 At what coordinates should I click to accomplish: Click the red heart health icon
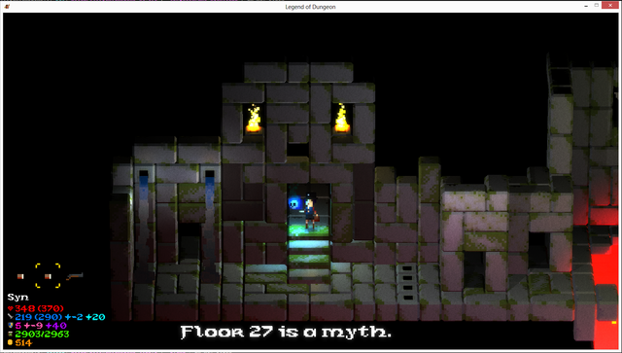click(x=11, y=308)
